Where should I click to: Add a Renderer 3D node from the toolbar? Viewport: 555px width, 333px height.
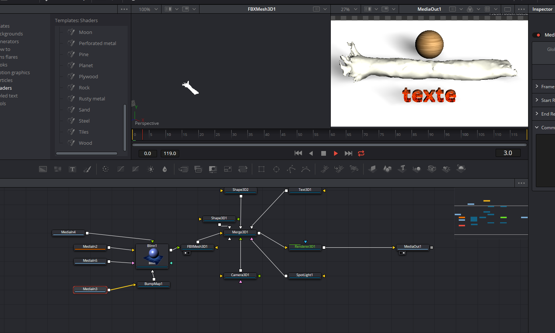461,169
